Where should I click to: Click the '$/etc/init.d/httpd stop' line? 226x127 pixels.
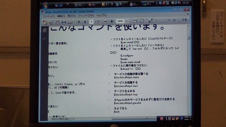[x=126, y=95]
